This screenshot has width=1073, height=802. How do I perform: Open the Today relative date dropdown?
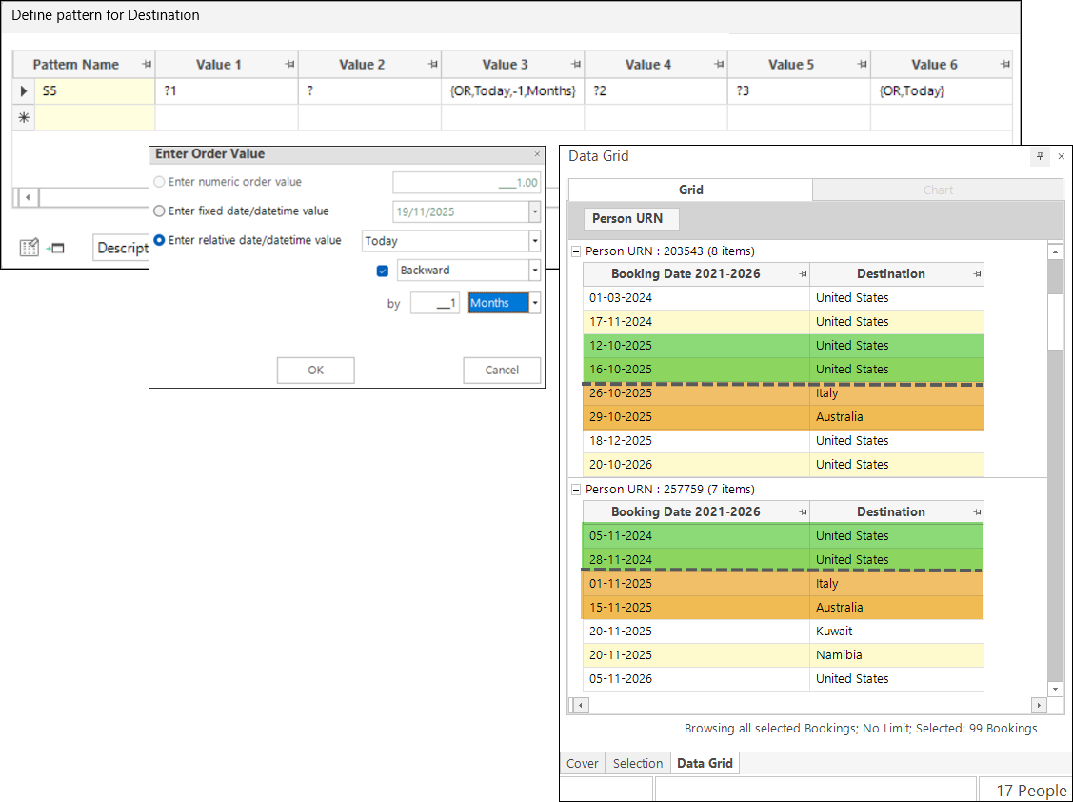pyautogui.click(x=534, y=241)
